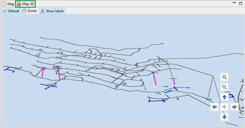Open the Map 3D tab

tap(25, 4)
